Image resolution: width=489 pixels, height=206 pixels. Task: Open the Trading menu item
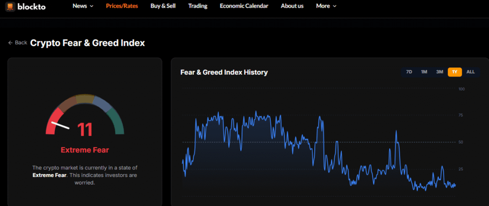click(198, 6)
